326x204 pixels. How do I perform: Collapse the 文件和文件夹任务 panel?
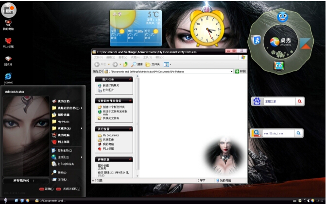pyautogui.click(x=130, y=101)
